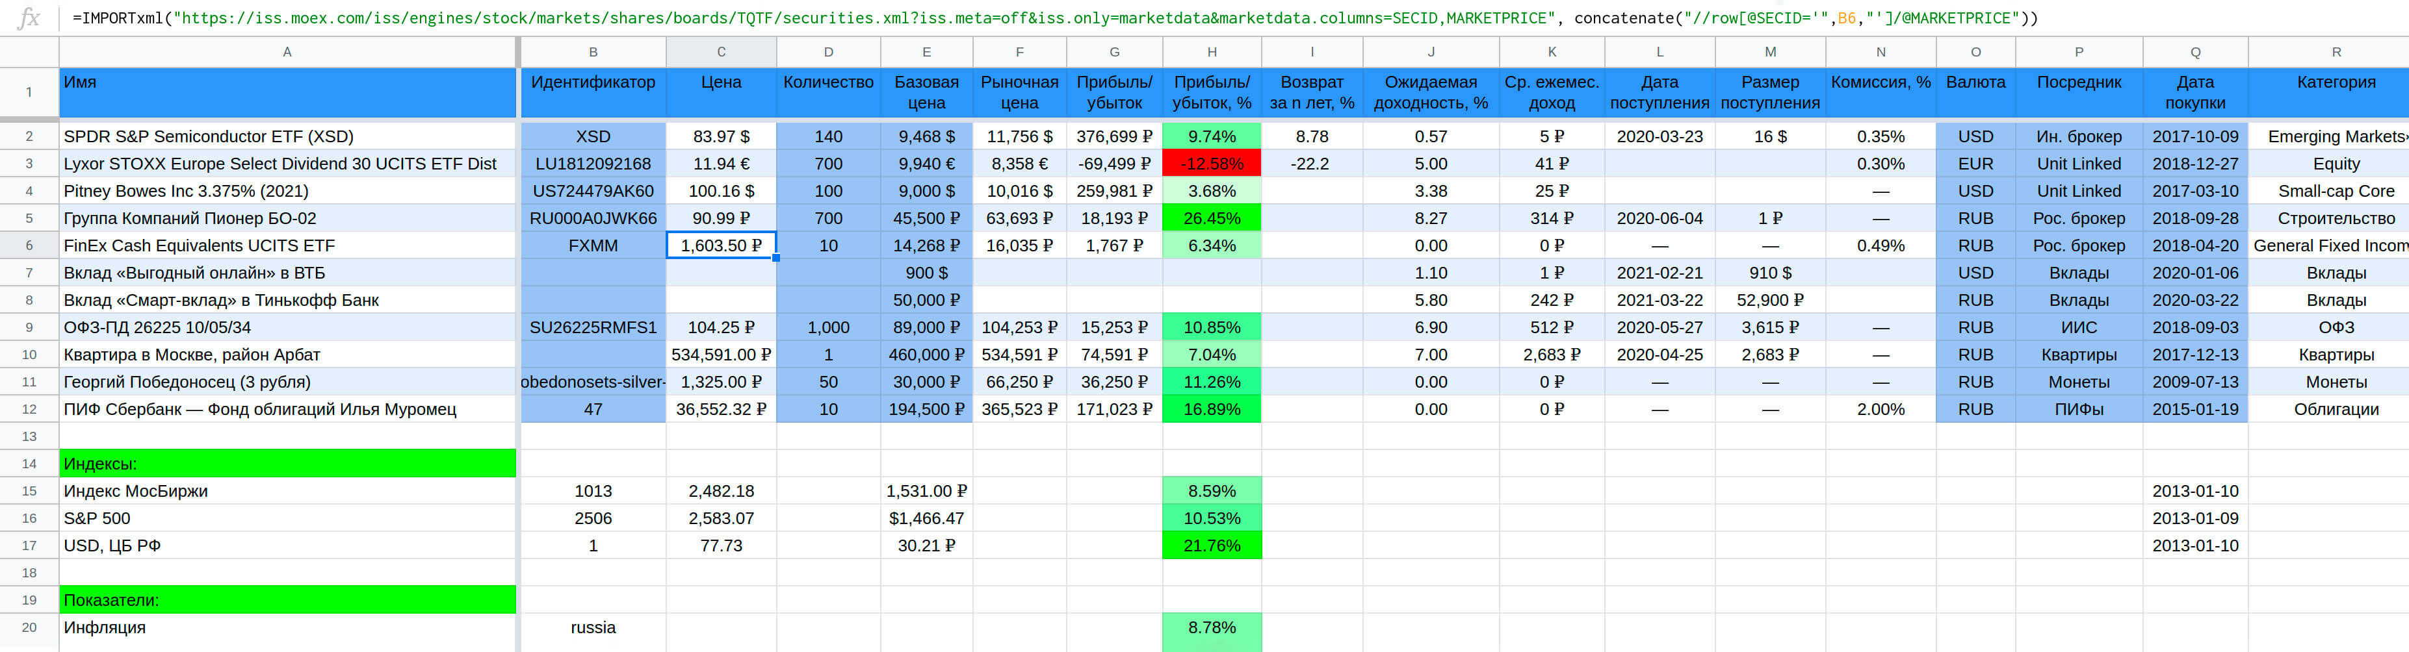Select loss cell '-69,499 ₽'
Image resolution: width=2409 pixels, height=652 pixels.
[x=1115, y=164]
